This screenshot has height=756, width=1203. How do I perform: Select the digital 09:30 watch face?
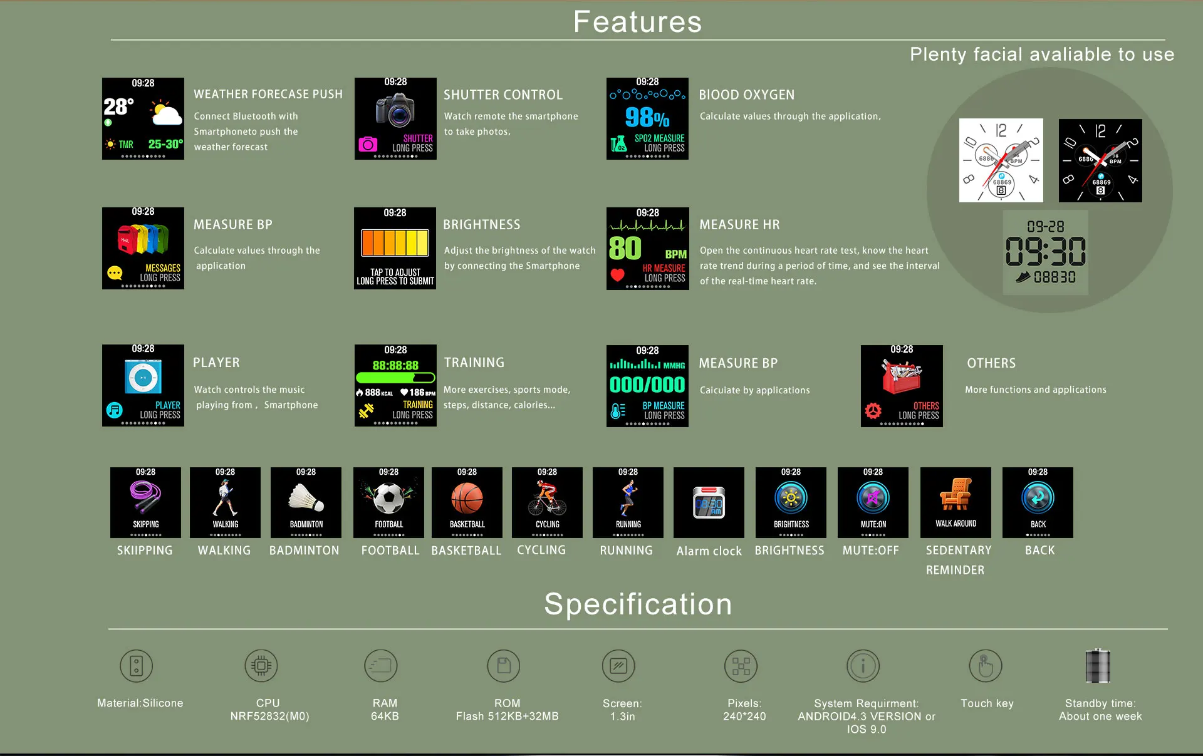[x=1045, y=252]
